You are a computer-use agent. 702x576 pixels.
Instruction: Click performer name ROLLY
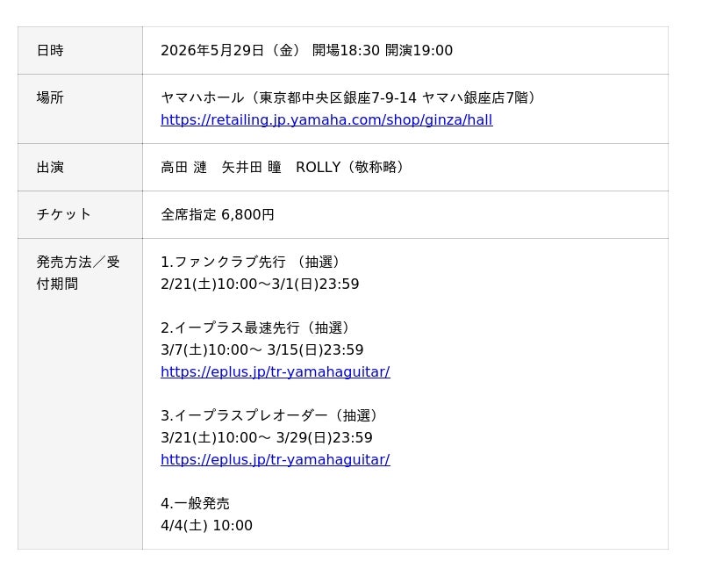[318, 167]
